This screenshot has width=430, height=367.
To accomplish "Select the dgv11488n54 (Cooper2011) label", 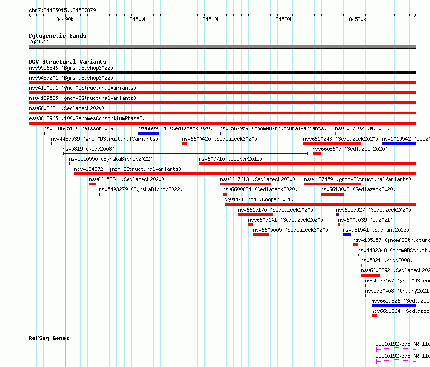I will pos(259,199).
